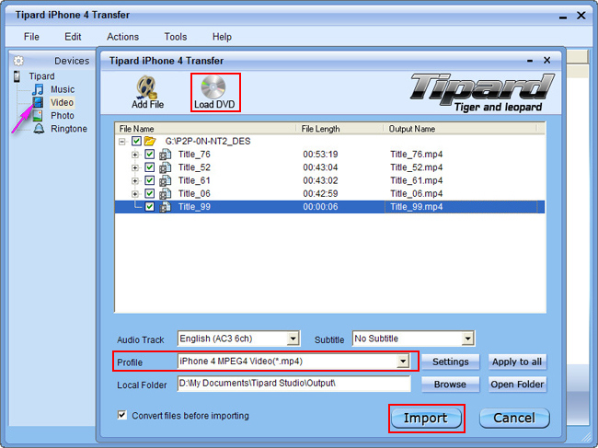Viewport: 598px width, 448px height.
Task: Uncheck the Title_06 checkbox
Action: point(149,194)
